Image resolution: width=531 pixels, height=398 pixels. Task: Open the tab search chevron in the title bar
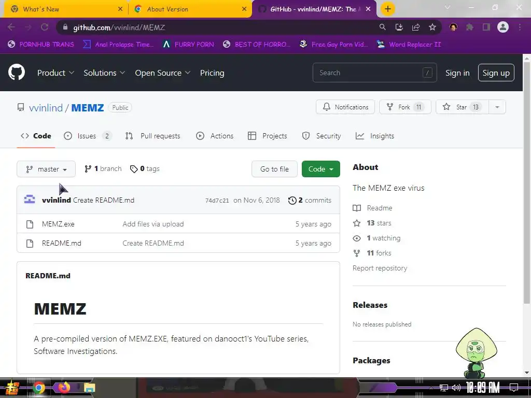448,7
